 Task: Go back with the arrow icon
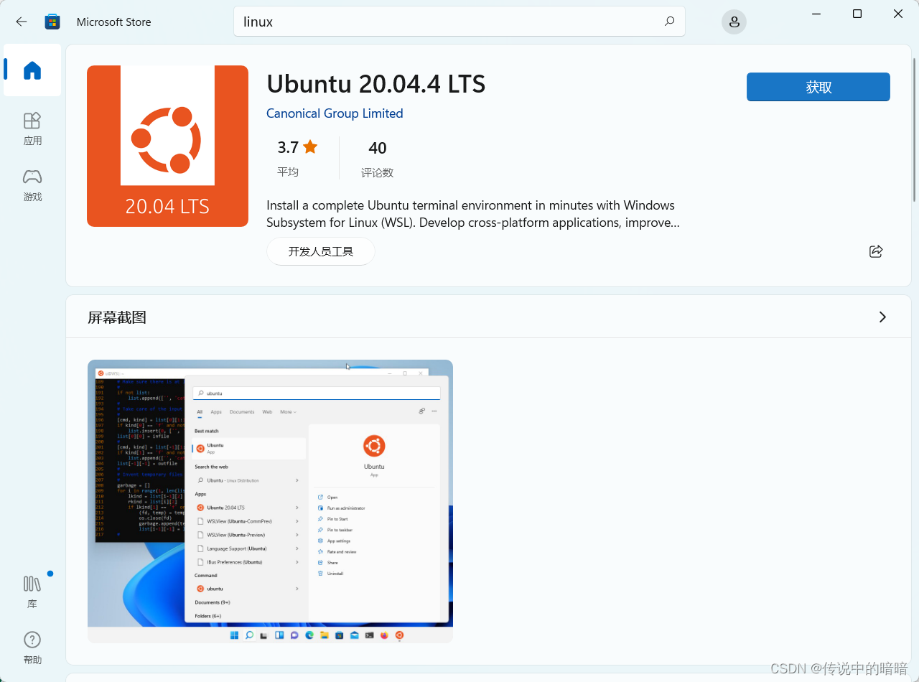[x=22, y=22]
